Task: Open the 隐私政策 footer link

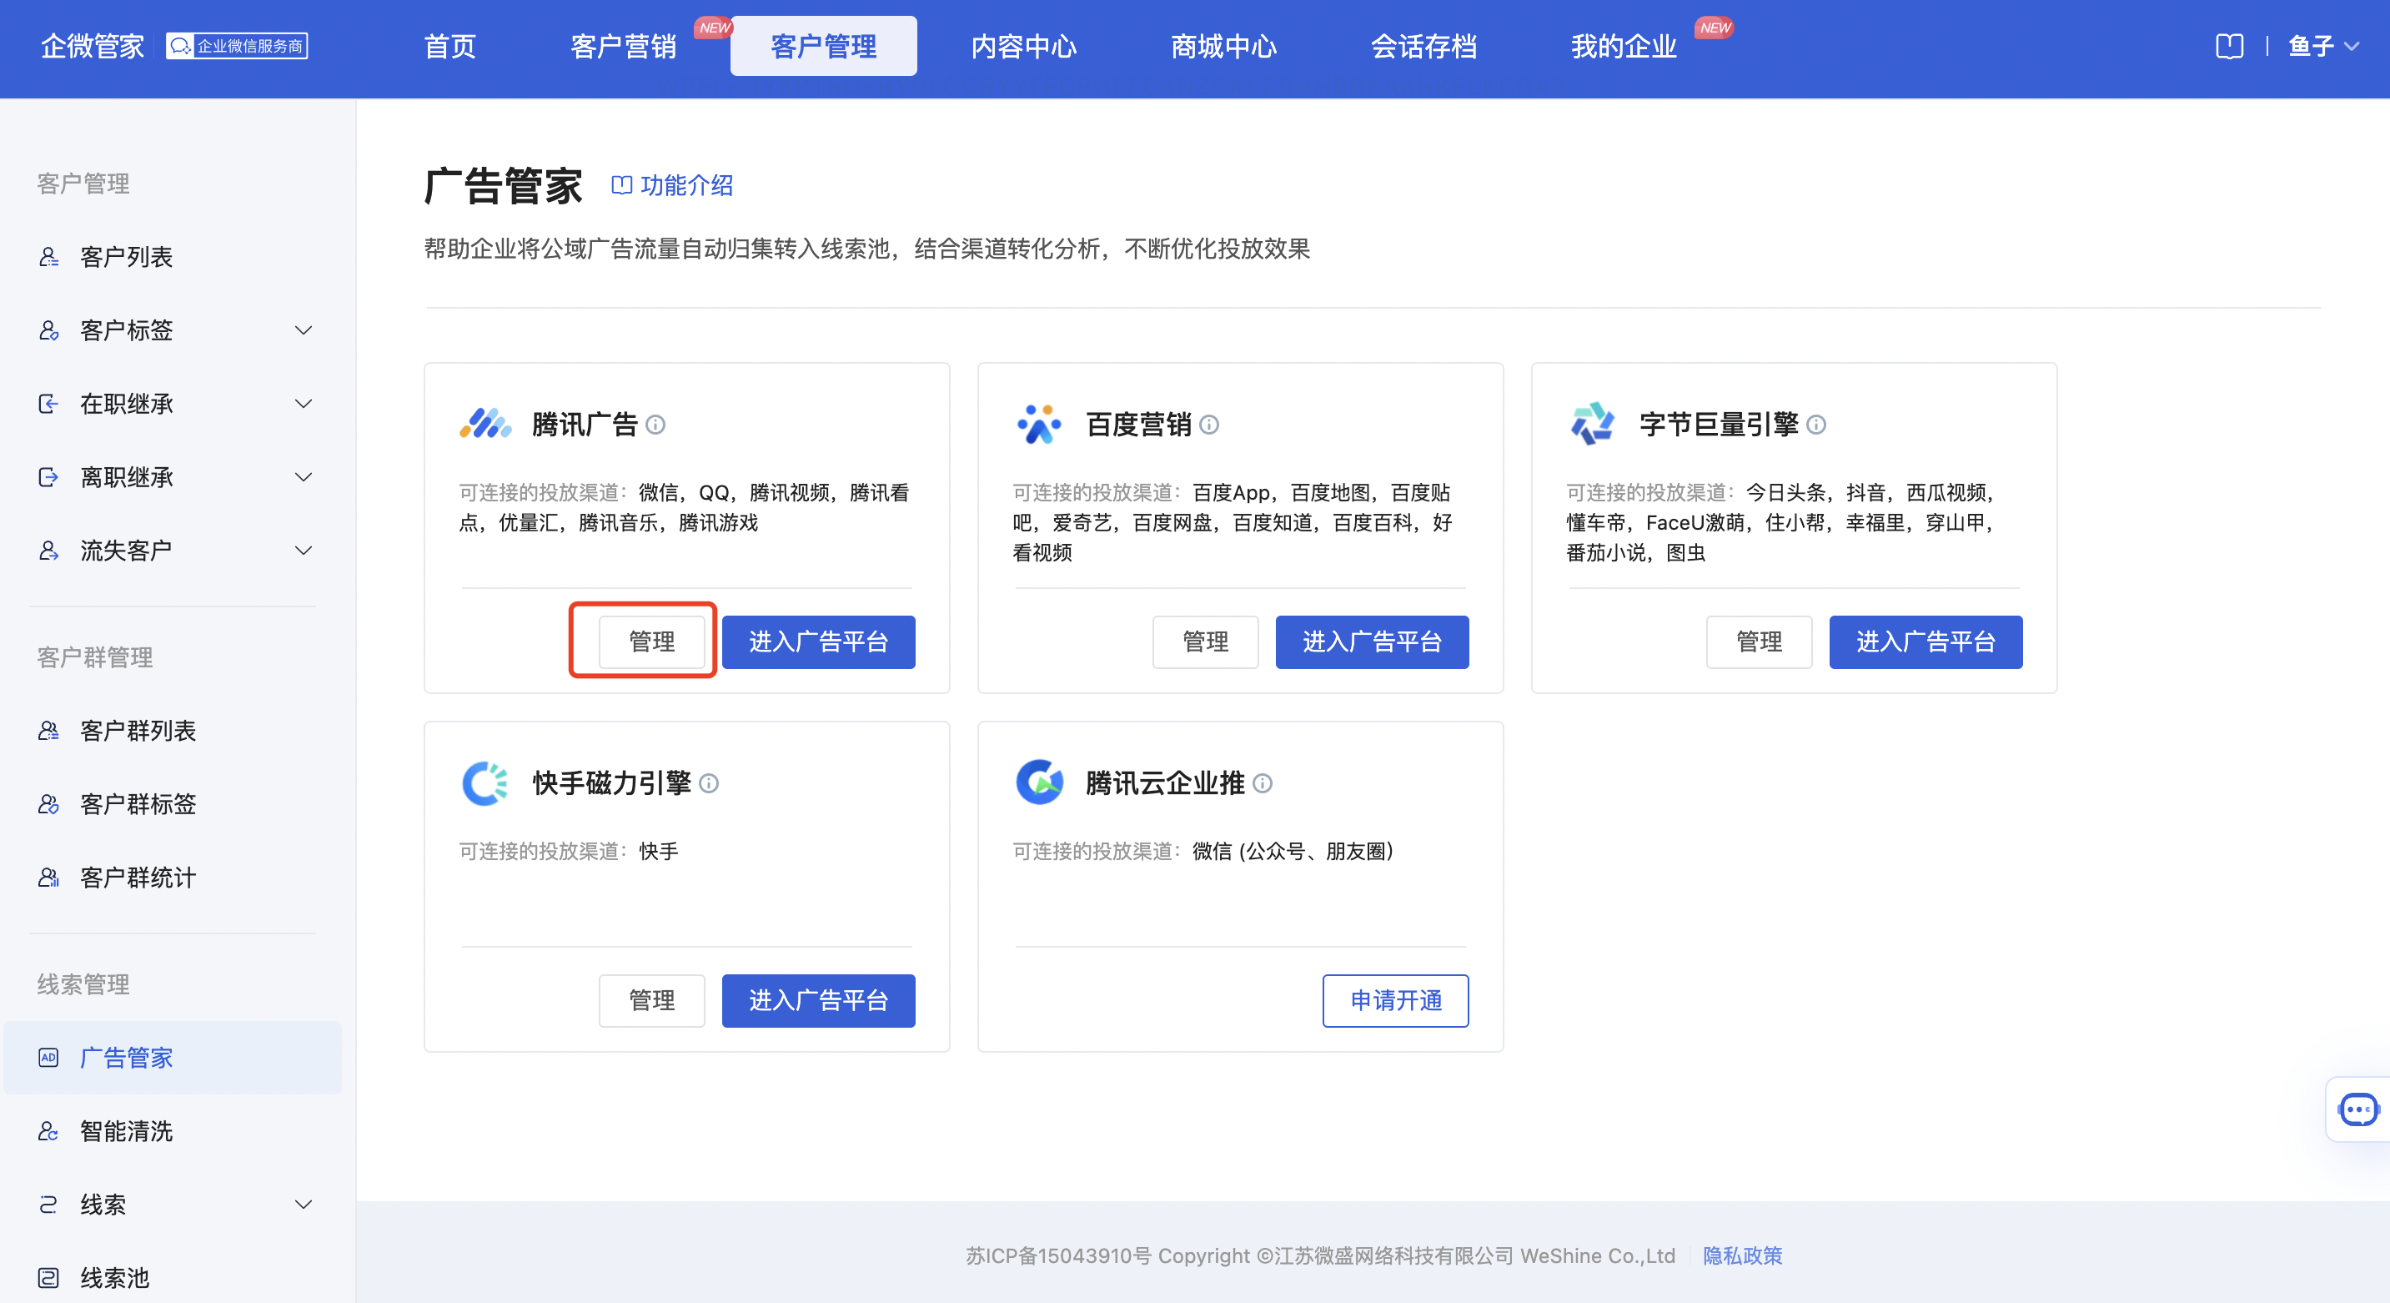Action: tap(1742, 1256)
